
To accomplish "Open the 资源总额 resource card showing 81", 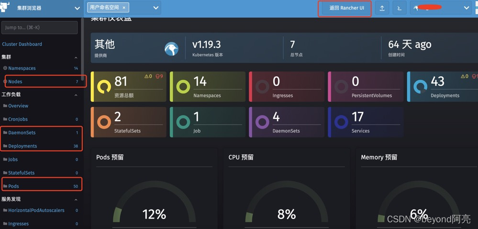I will coord(129,87).
